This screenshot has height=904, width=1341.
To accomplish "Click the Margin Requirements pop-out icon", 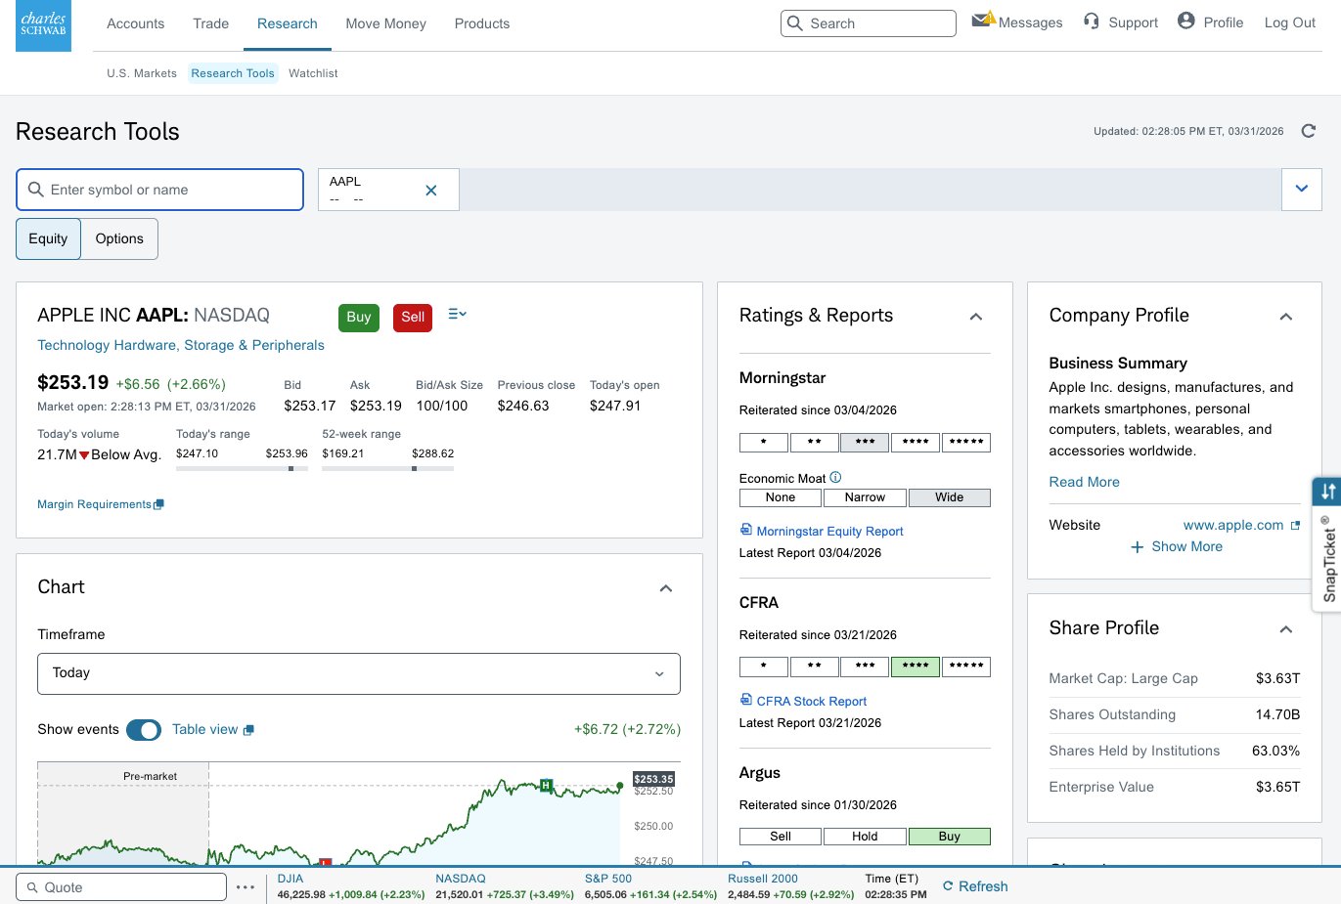I will [158, 503].
